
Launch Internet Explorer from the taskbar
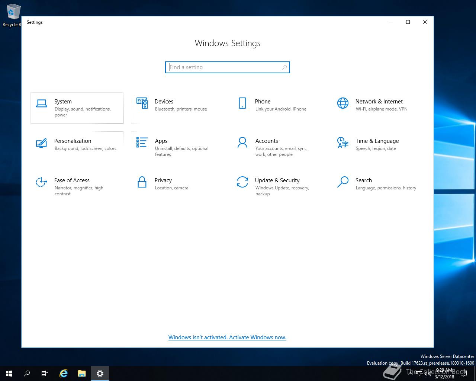(64, 374)
